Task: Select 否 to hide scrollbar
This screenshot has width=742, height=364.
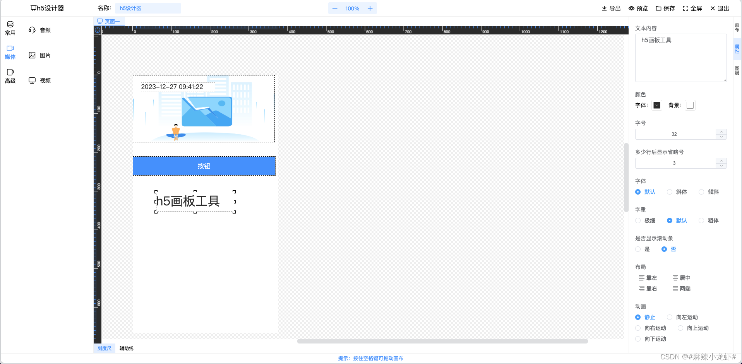Action: [669, 249]
